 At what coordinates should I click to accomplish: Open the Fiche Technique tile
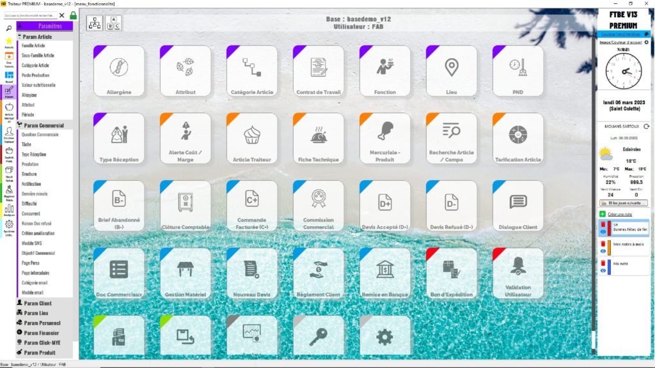(319, 139)
